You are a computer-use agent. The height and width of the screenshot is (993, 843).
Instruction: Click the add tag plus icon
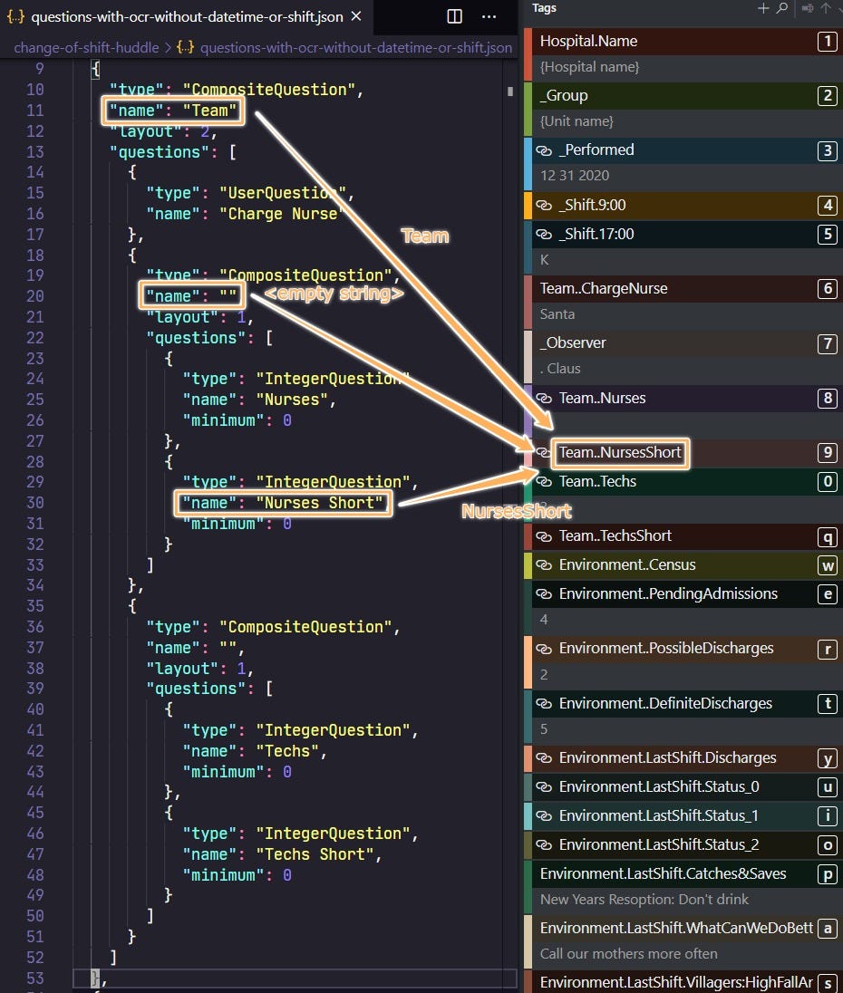point(763,8)
